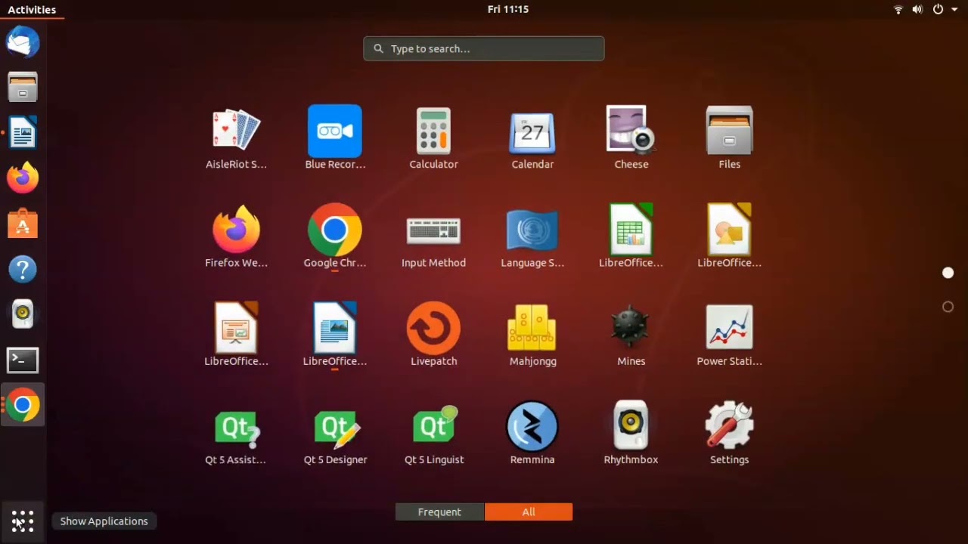
Task: Launch LibreOffice Calc green spreadsheet icon
Action: pos(631,236)
